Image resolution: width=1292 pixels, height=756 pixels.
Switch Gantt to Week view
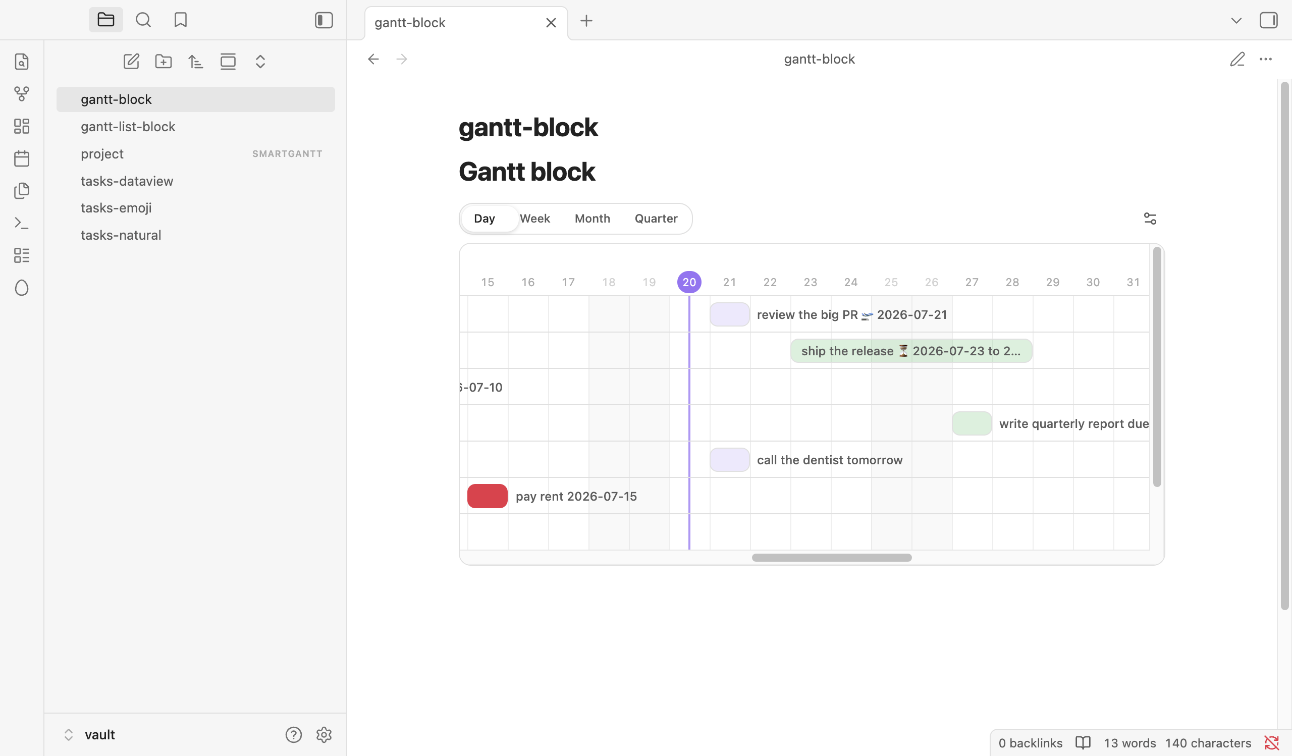pos(535,219)
